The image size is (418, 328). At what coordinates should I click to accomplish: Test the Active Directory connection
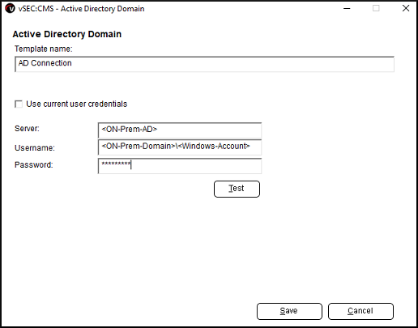point(237,189)
